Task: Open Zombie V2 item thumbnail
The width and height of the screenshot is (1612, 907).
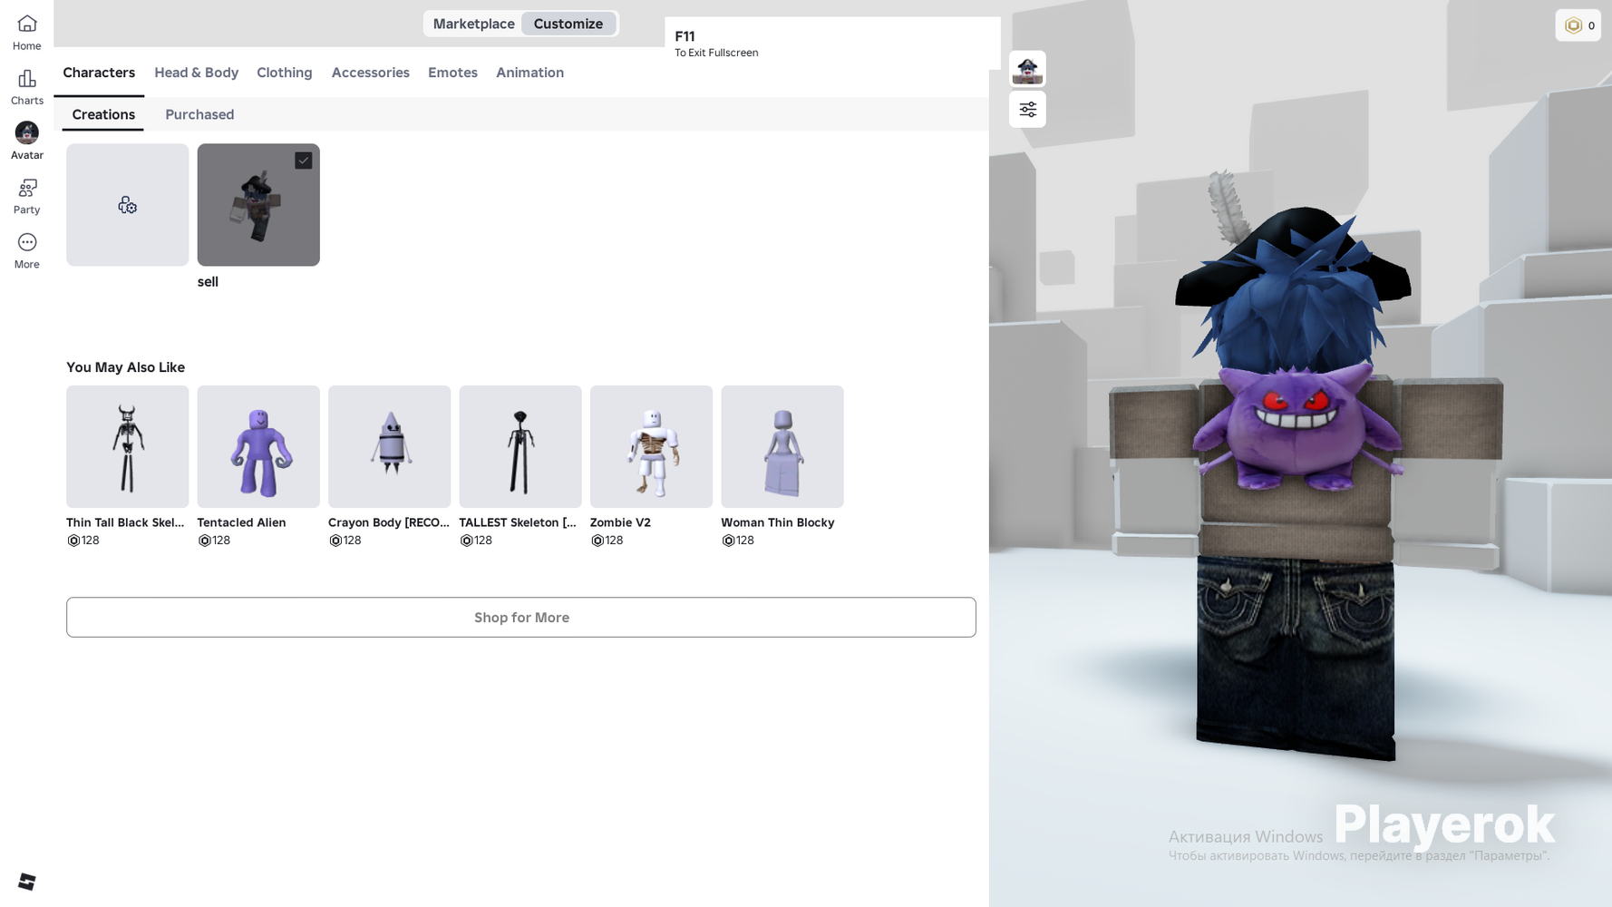Action: 652,447
